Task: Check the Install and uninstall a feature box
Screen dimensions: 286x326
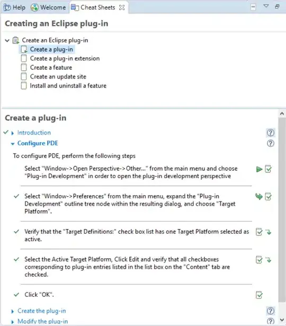Action: 24,86
